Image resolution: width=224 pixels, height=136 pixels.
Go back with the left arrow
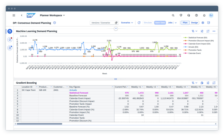coord(22,15)
